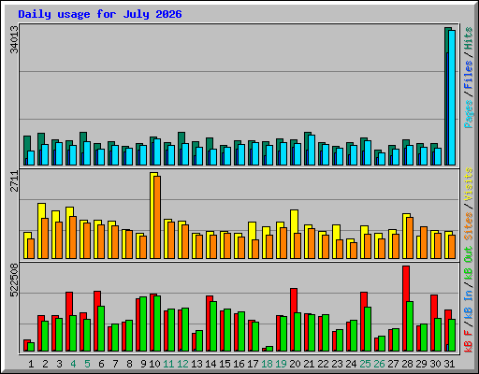The width and height of the screenshot is (479, 374).
Task: Click day 4 on the x-axis
Action: pos(73,364)
